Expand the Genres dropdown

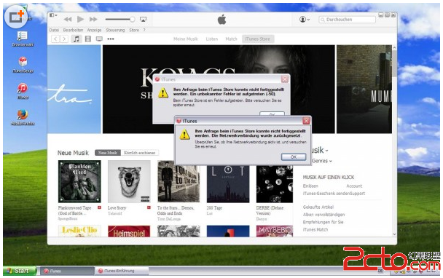coord(322,161)
